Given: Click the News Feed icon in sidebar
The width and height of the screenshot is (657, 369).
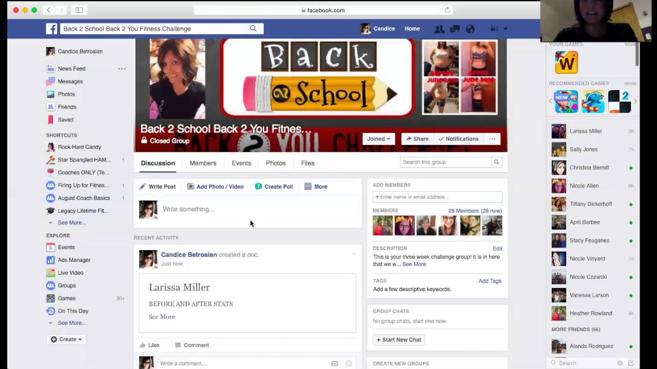Looking at the screenshot, I should (50, 69).
